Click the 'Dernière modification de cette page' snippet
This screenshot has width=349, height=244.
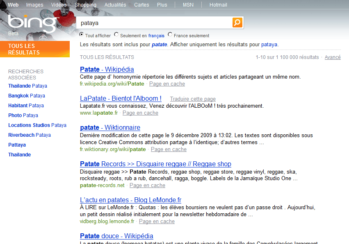coord(196,139)
